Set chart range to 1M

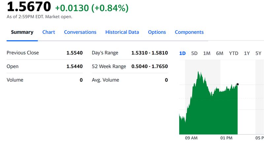click(x=207, y=53)
